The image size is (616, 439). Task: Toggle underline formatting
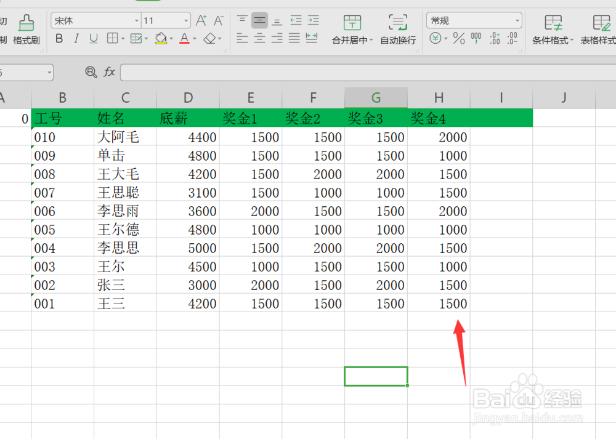click(x=94, y=38)
